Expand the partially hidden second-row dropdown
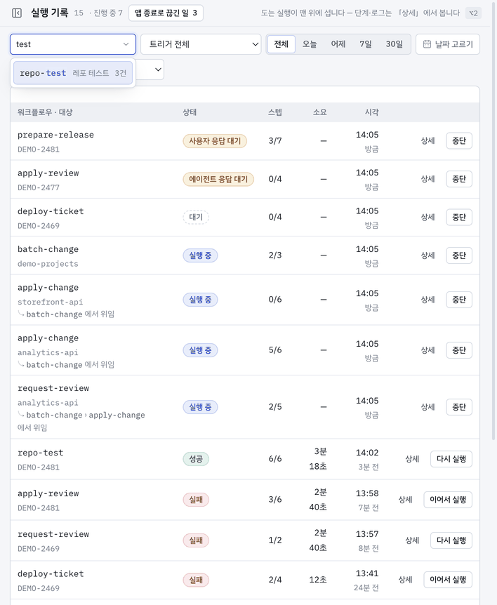This screenshot has height=605, width=497. coord(157,69)
